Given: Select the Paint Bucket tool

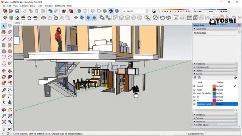Looking at the screenshot, I should click(x=4, y=32).
